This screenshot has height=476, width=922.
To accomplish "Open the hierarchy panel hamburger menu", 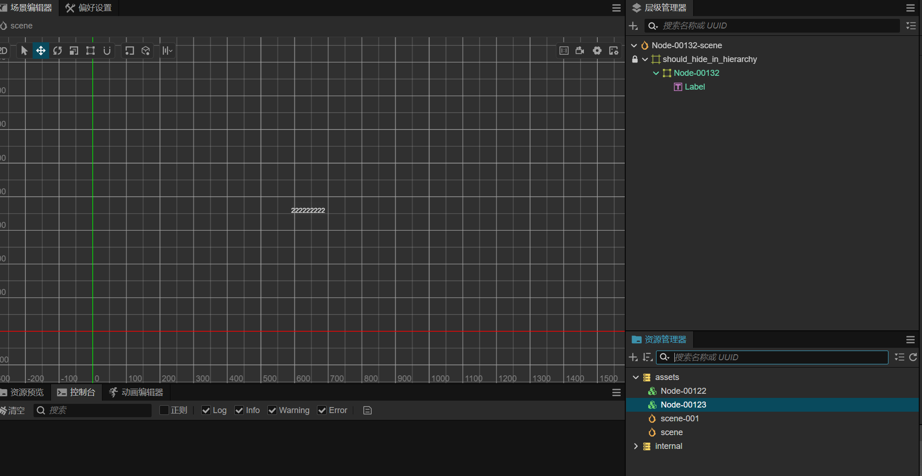I will 911,8.
